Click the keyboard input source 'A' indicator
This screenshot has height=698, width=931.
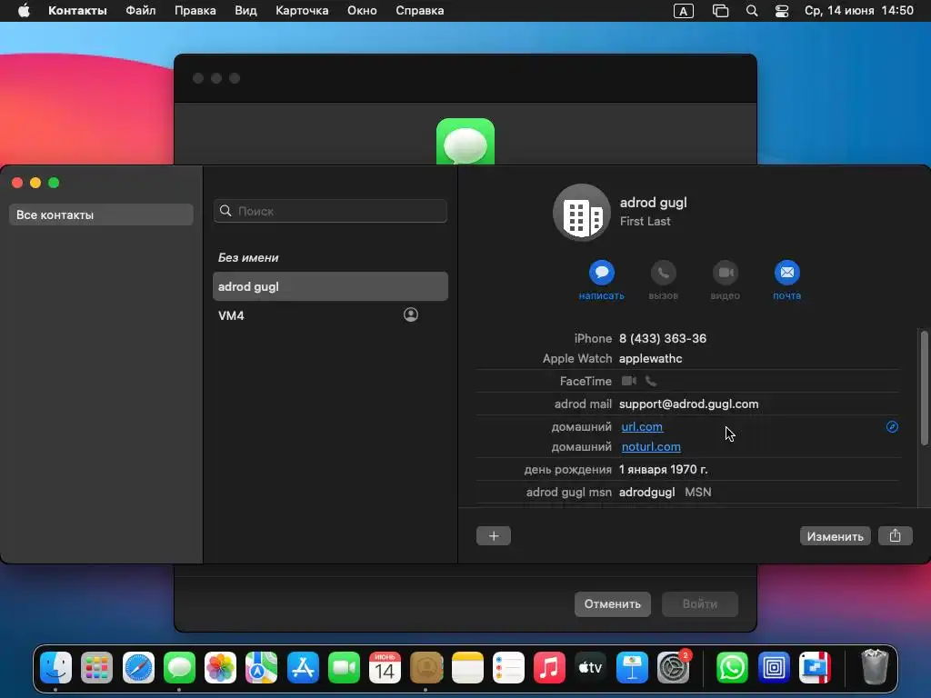[x=684, y=11]
